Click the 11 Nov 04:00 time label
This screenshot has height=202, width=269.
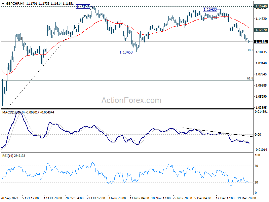[x=139, y=198]
